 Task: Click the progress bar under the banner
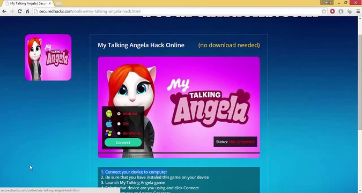tap(179, 153)
